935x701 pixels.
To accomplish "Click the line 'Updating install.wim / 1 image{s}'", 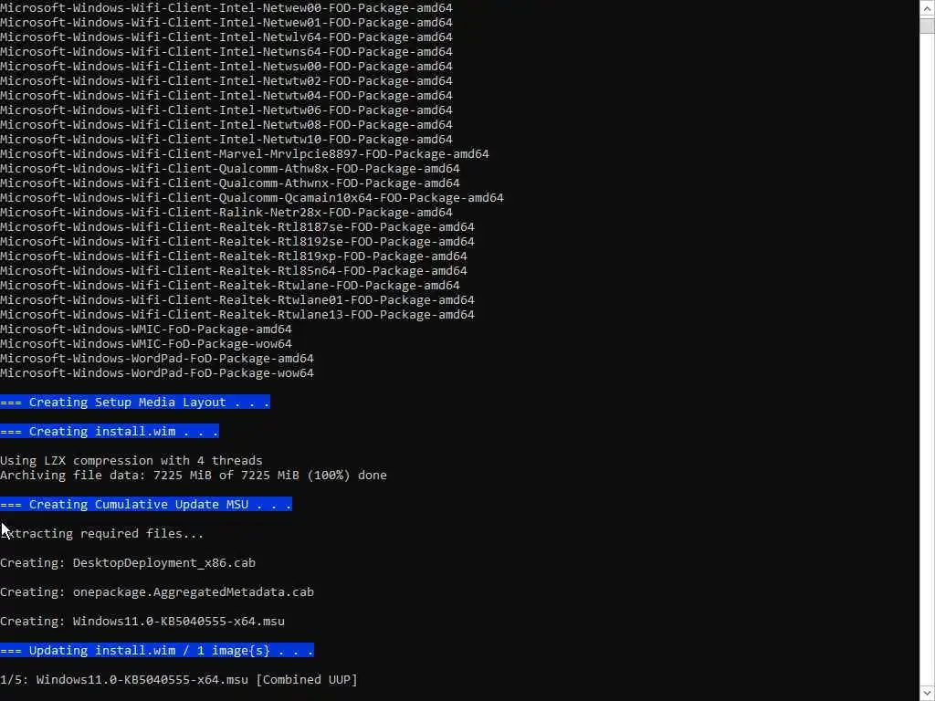I will pyautogui.click(x=157, y=650).
